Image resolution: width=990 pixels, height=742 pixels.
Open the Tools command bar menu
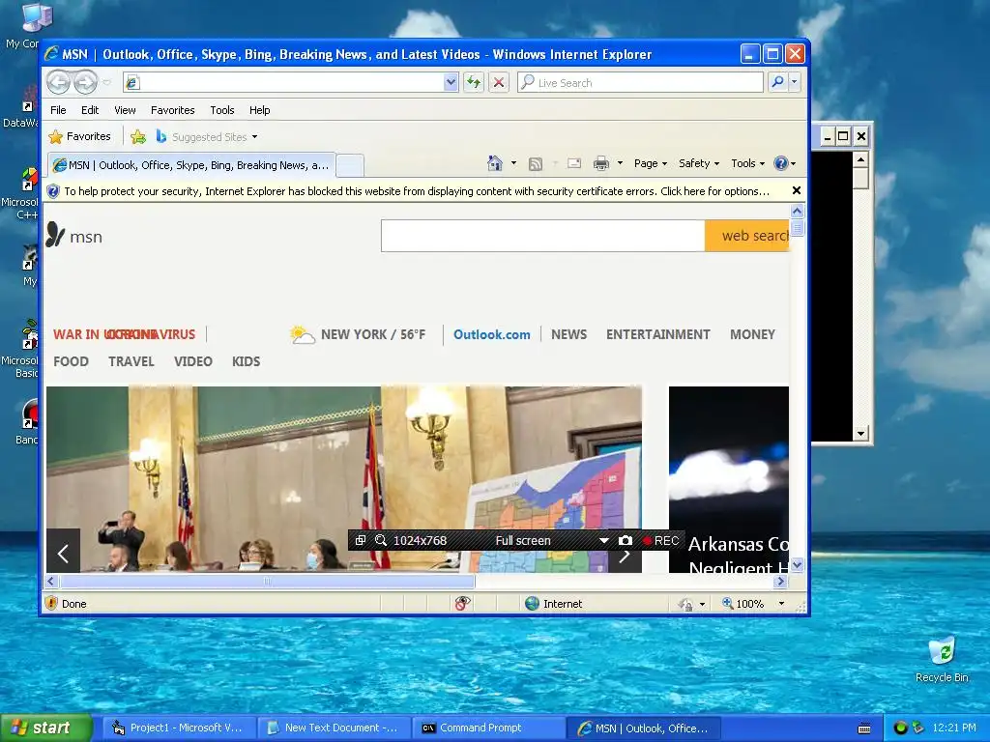point(747,163)
